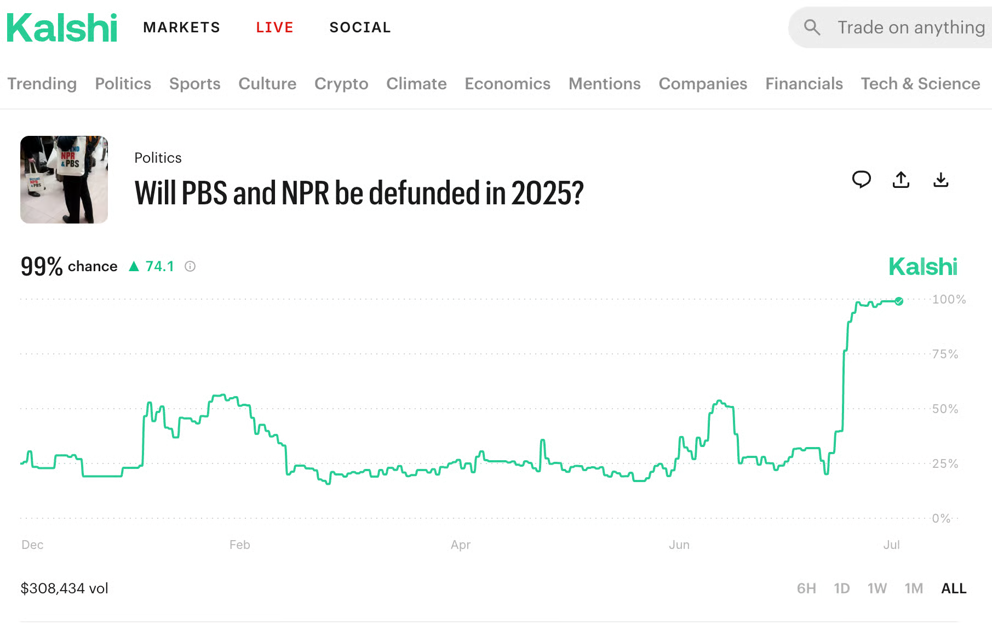Select the 1D chart timeframe

[x=841, y=588]
